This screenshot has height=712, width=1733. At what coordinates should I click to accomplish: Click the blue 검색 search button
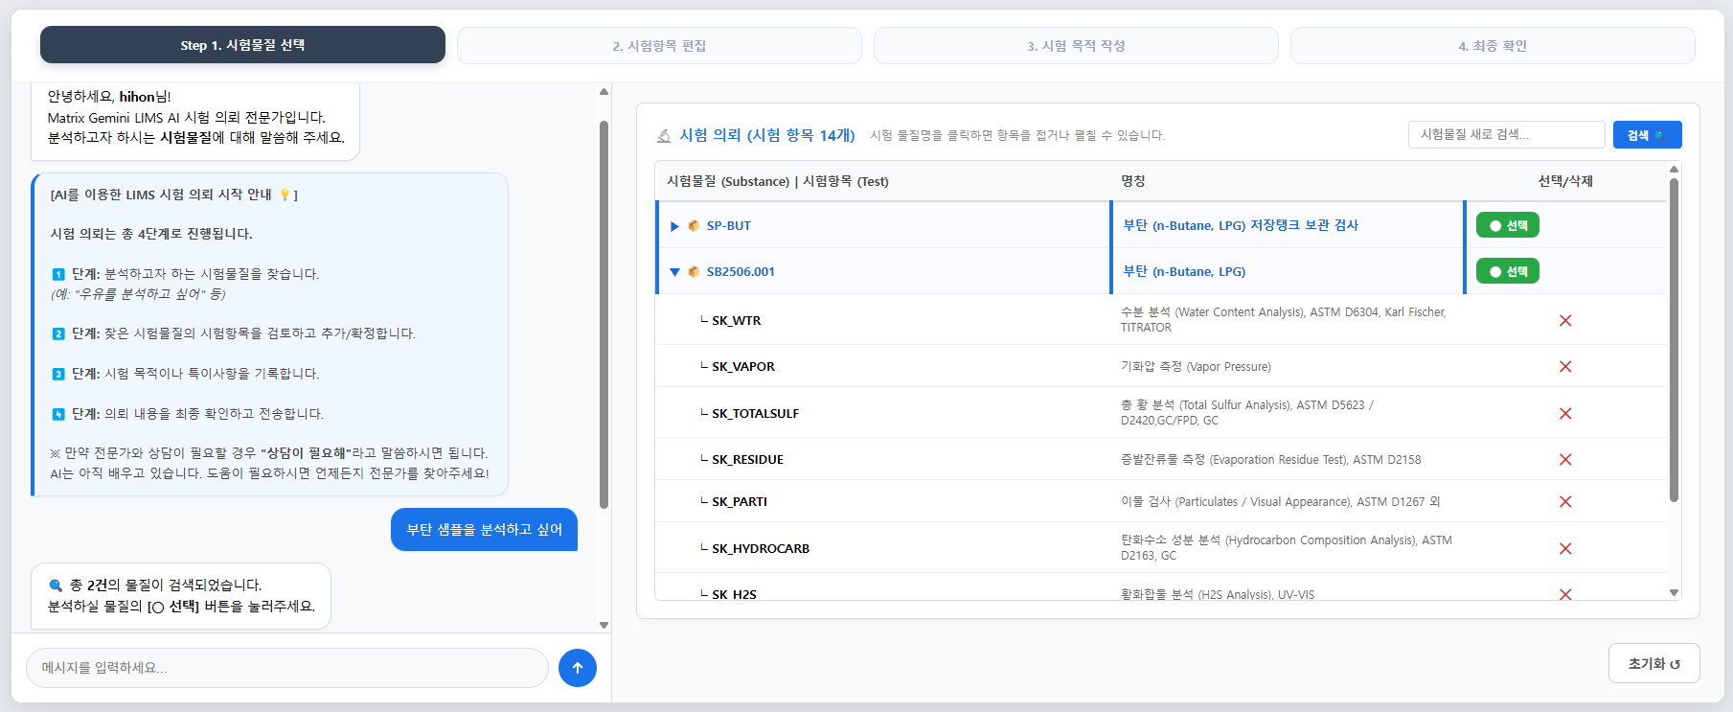coord(1647,135)
